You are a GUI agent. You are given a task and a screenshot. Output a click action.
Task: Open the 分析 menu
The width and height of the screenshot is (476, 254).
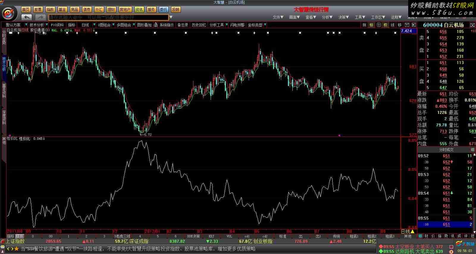coord(327,17)
